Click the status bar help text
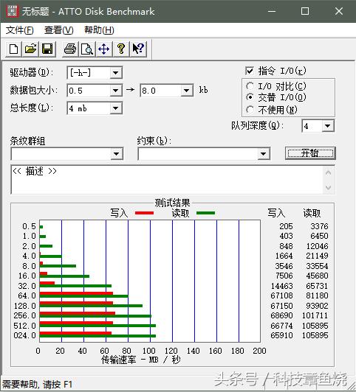356x392 pixels. [37, 384]
